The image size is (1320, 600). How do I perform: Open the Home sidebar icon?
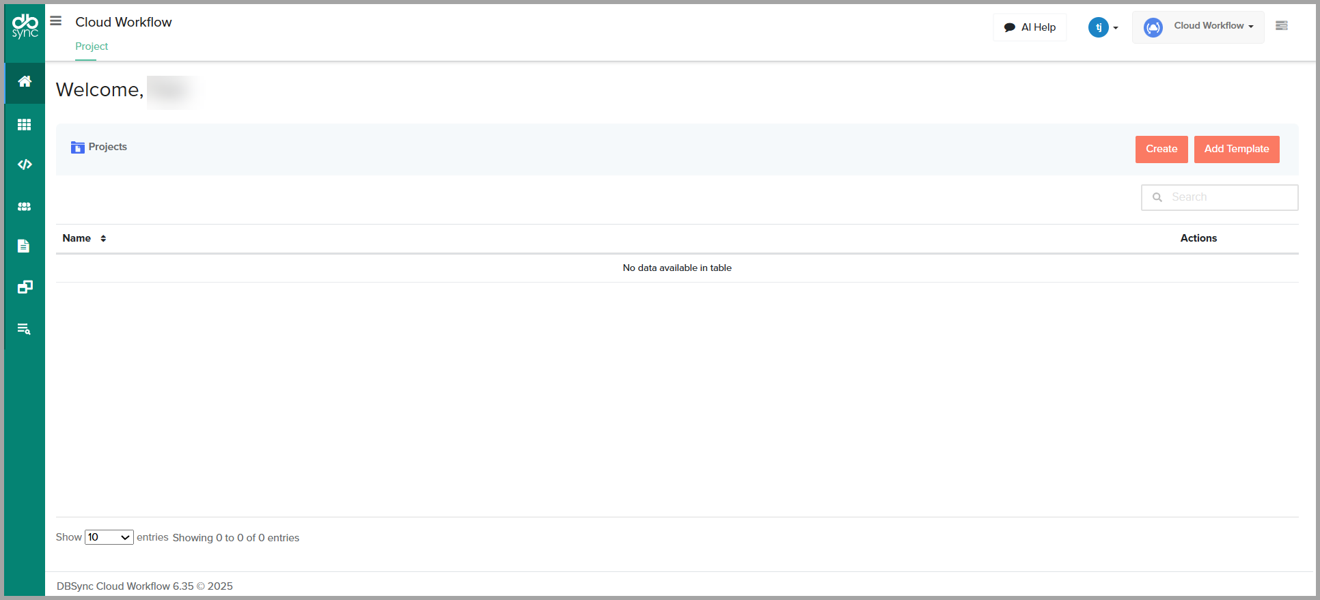point(25,82)
